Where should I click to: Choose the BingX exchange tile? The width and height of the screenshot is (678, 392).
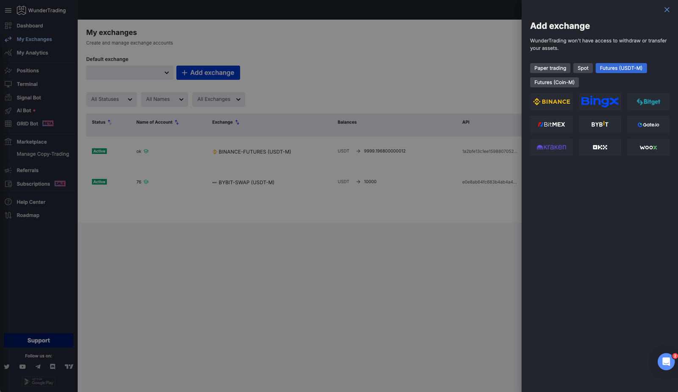click(x=600, y=102)
